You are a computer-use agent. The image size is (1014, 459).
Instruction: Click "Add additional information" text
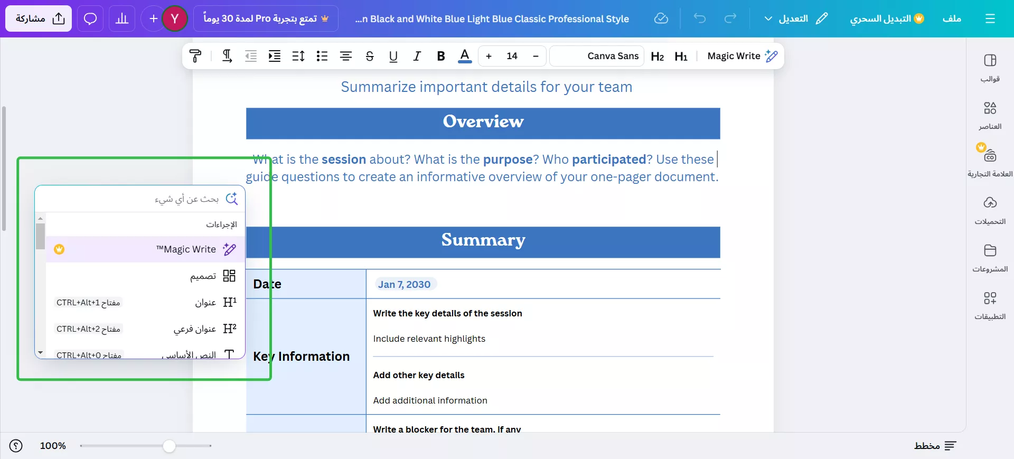[430, 400]
